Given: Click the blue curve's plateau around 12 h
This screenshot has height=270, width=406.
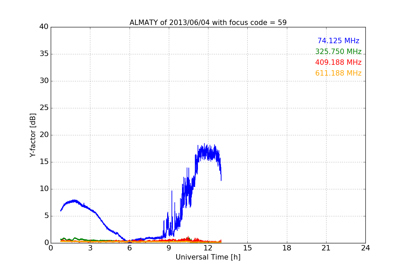Looking at the screenshot, I should pos(208,153).
